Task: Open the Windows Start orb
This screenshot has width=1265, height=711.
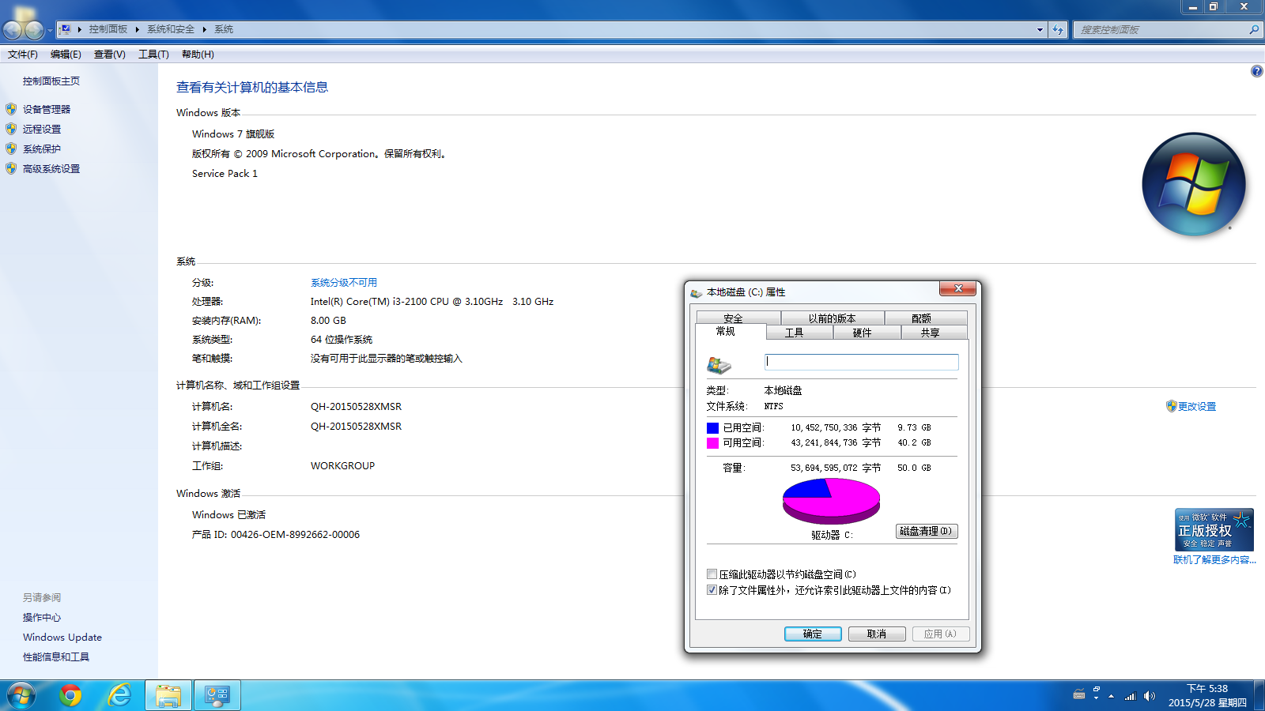Action: click(21, 695)
